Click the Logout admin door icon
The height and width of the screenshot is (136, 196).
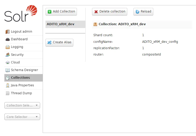tap(7, 32)
